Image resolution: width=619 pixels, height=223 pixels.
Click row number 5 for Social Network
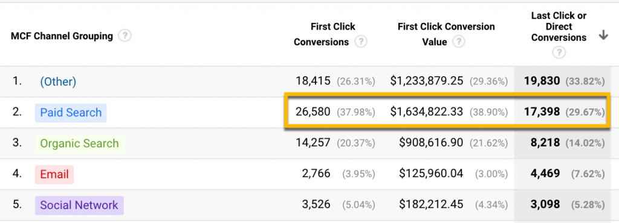point(16,205)
